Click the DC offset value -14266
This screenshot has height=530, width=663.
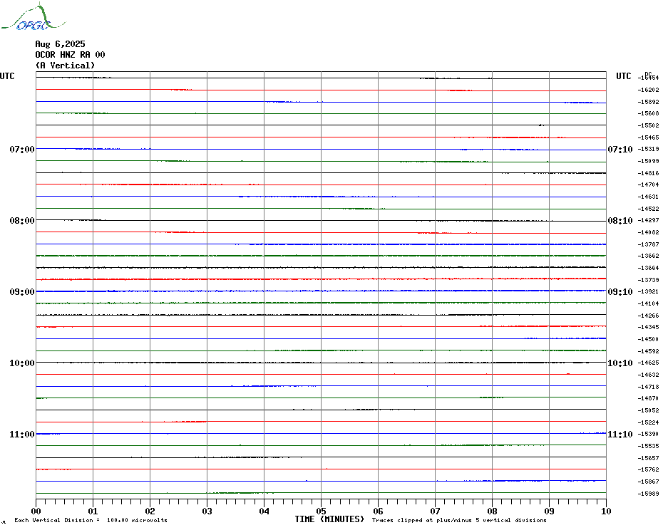tap(648, 316)
